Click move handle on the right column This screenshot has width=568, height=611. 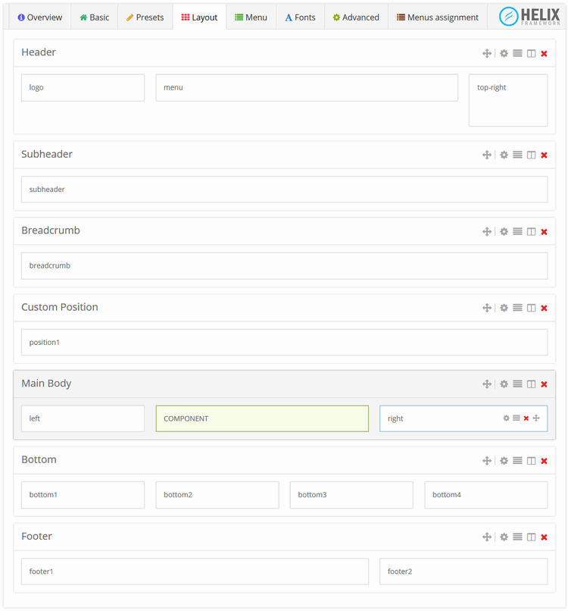coord(536,418)
